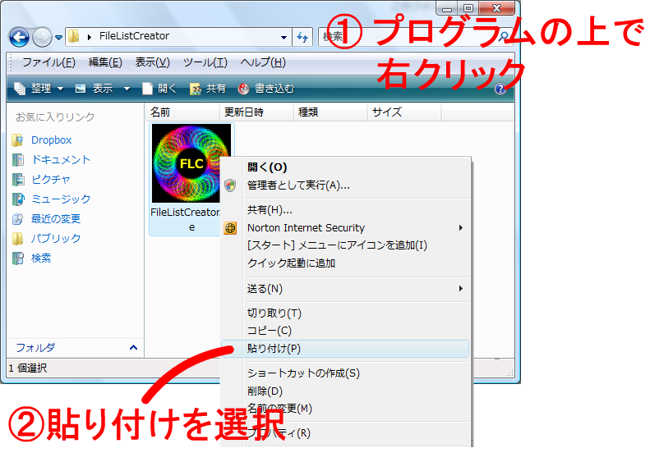Click FileListCreator in the address path
Image resolution: width=650 pixels, height=462 pixels.
[134, 36]
